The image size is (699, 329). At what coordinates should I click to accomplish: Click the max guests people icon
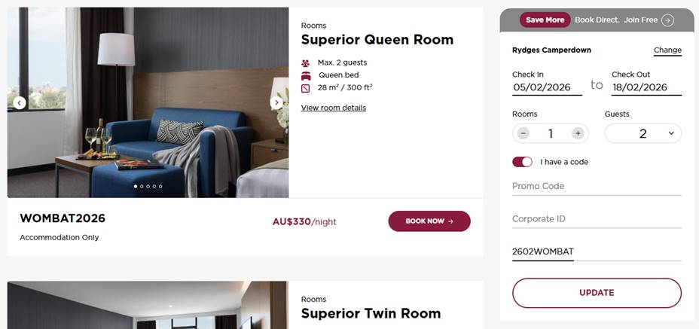[x=305, y=63]
